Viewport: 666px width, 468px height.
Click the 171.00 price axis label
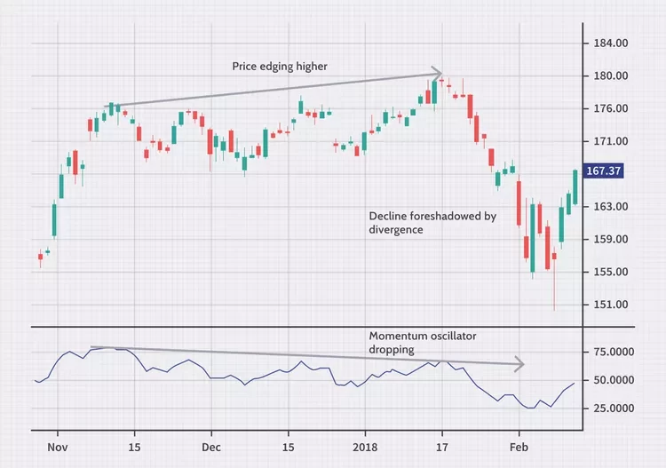pyautogui.click(x=610, y=141)
